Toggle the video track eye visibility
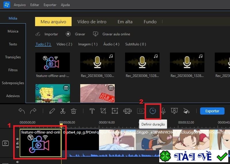This screenshot has height=164, width=230. [x=18, y=147]
